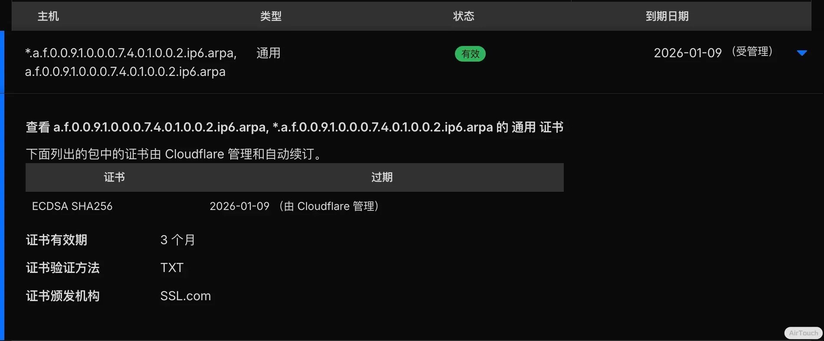Click the SSL.com certificate authority value
Viewport: 824px width, 341px height.
tap(186, 296)
